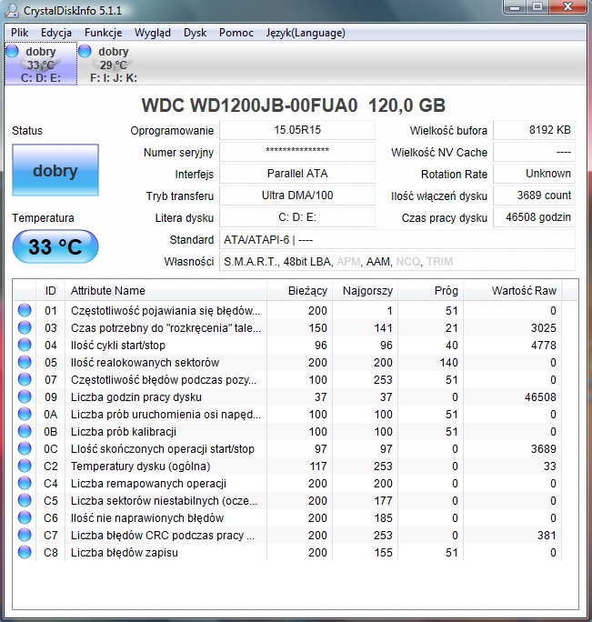Click blue status orb for attribute C4

tap(25, 483)
